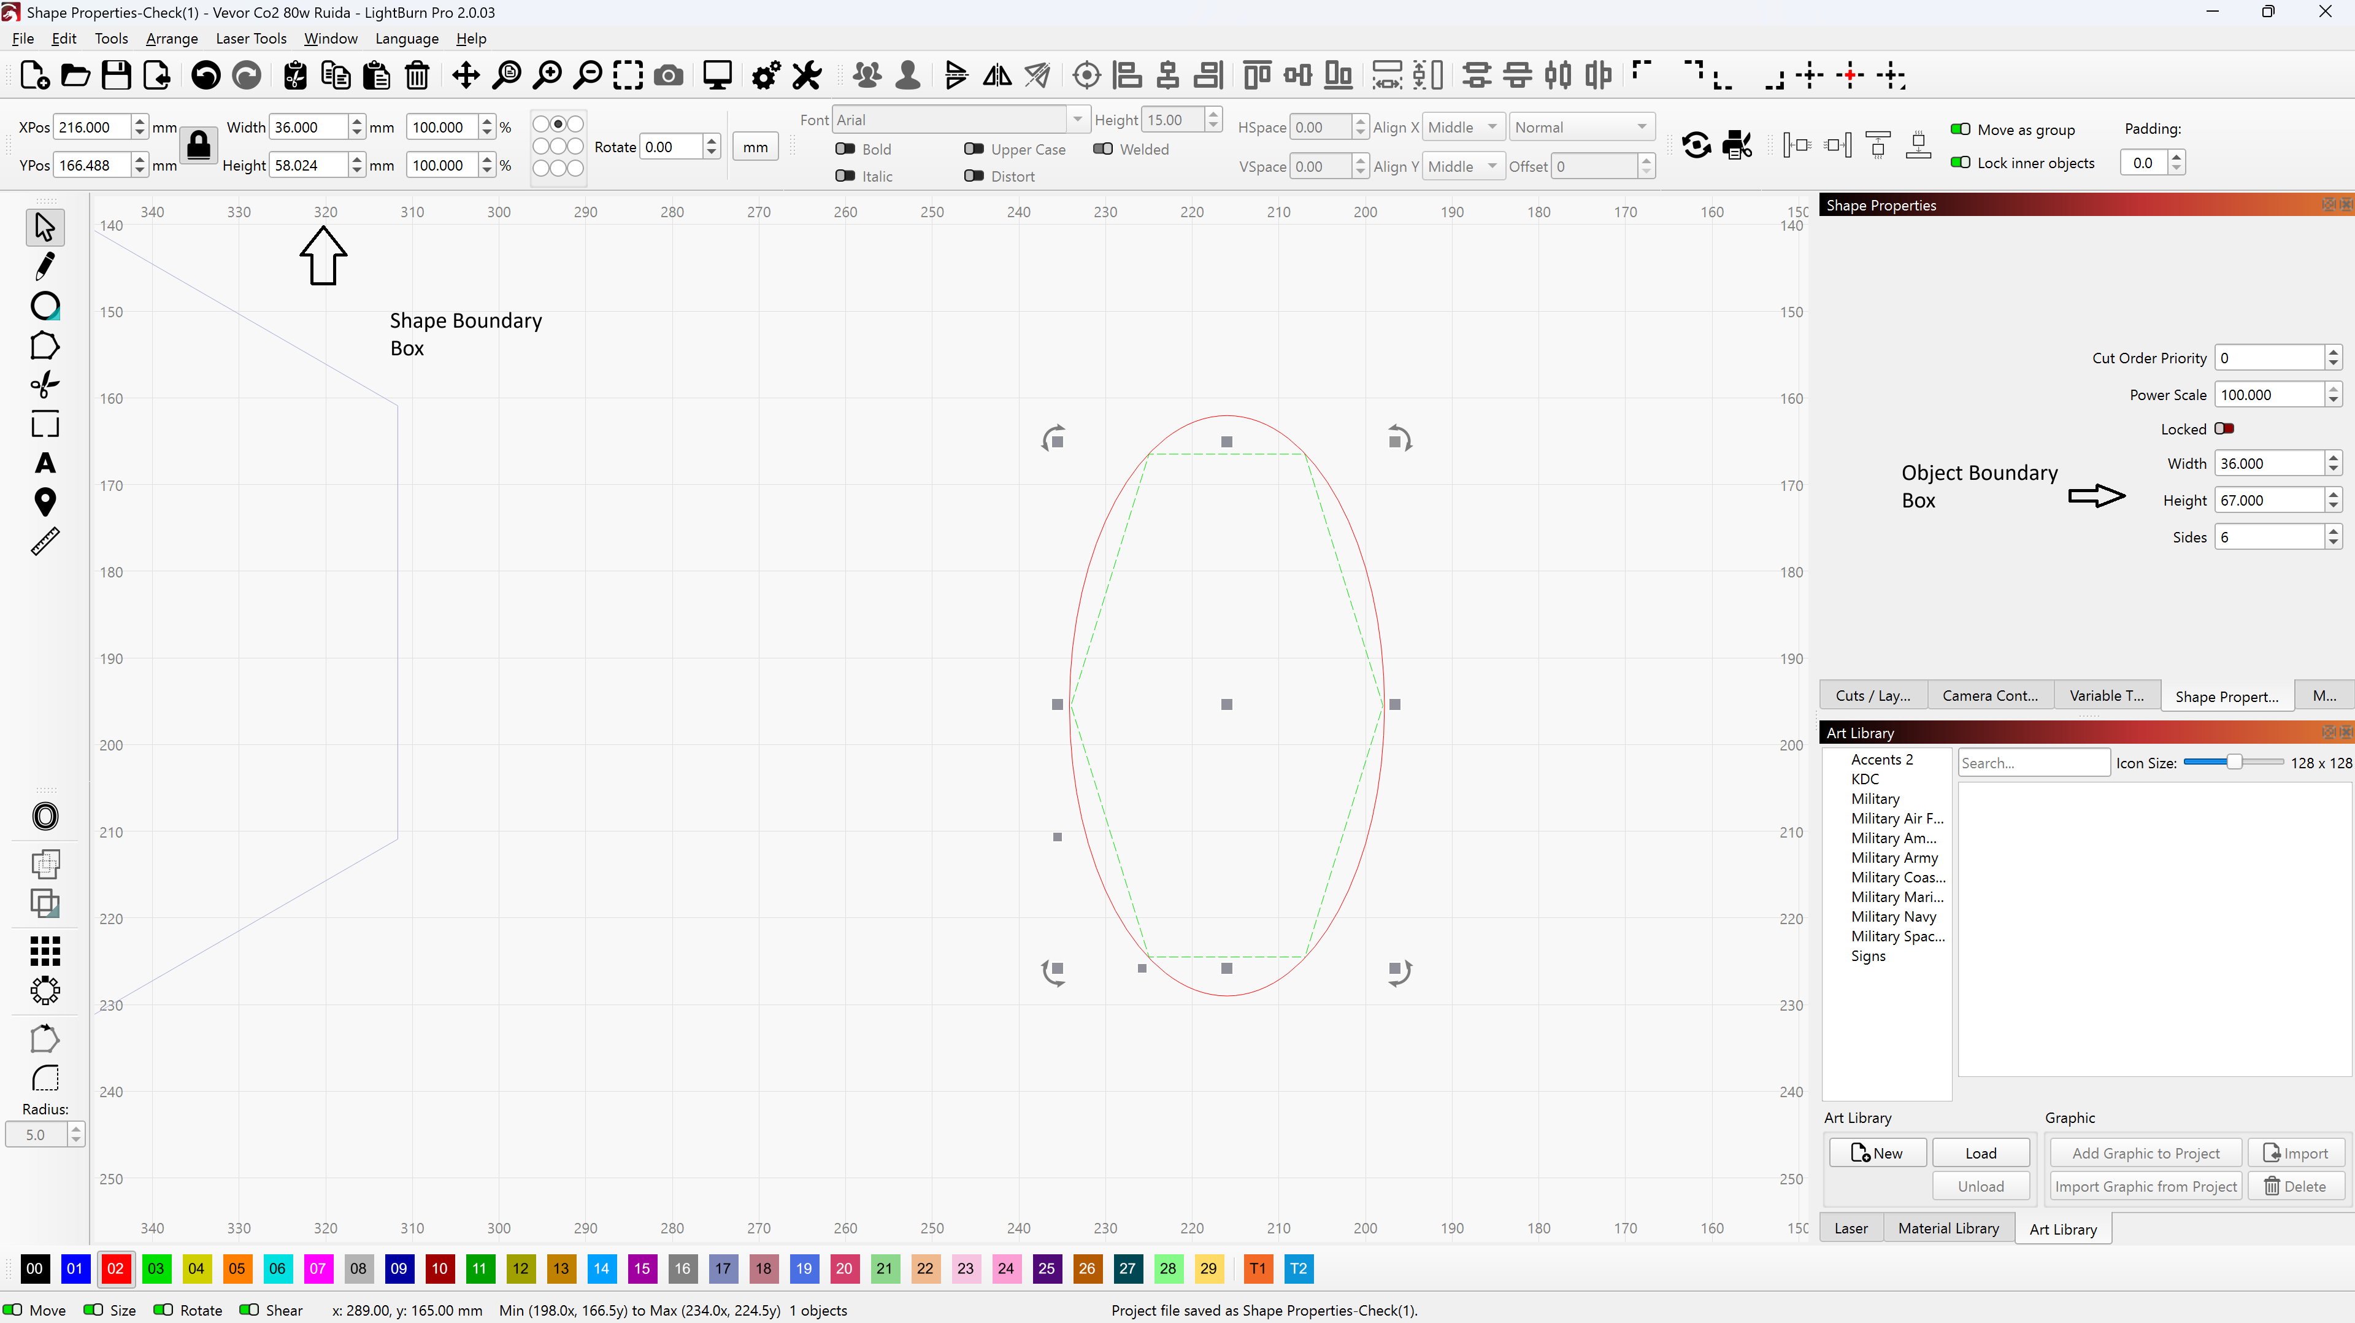Select the Measure ruler tool
The width and height of the screenshot is (2355, 1323).
(x=44, y=541)
